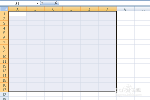The width and height of the screenshot is (150, 100).
Task: Select column E header
Action: pos(89,9)
